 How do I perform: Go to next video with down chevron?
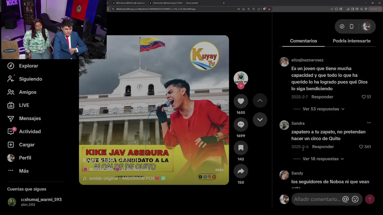coord(260,120)
